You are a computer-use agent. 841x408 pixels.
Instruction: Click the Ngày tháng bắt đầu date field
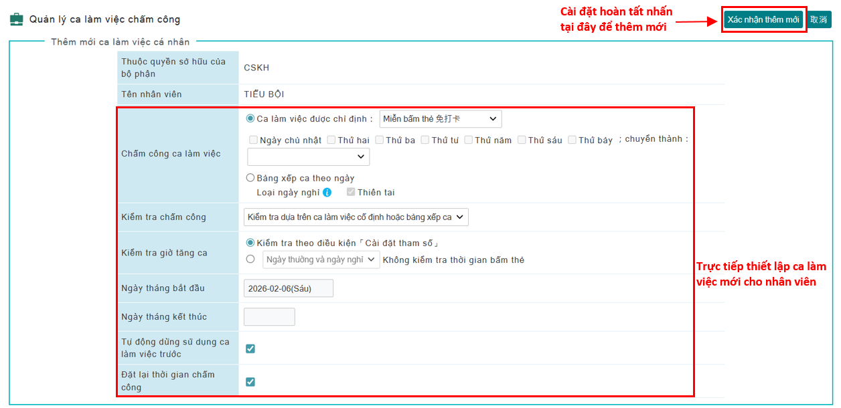tap(288, 288)
